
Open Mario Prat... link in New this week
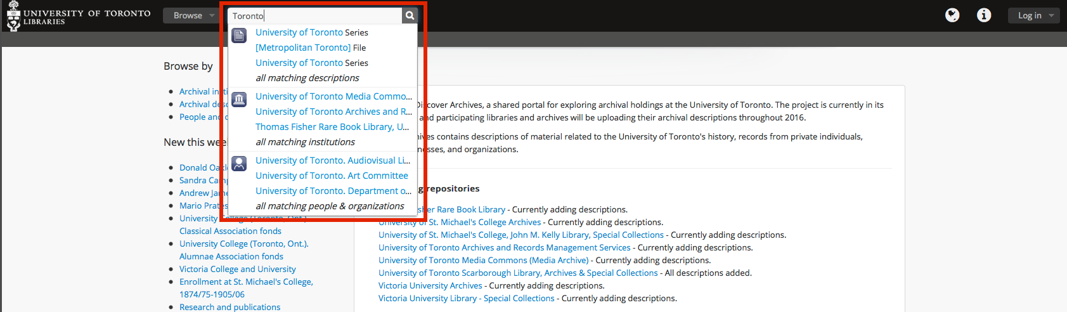tap(203, 205)
